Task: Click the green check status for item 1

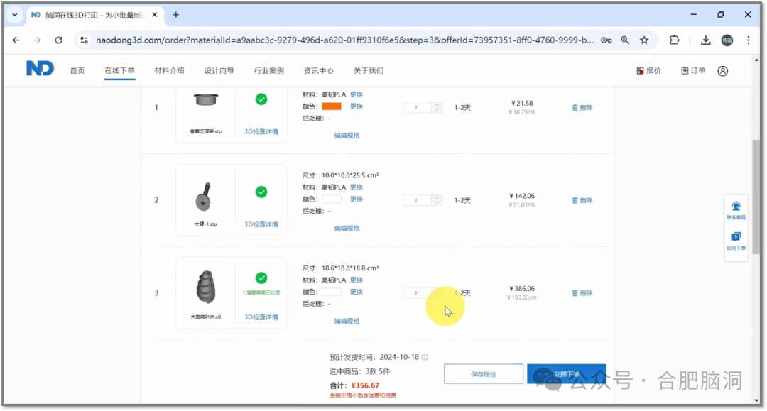Action: (261, 99)
